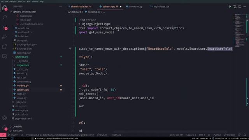Click the open changes icon in editor toolbar

pyautogui.click(x=235, y=7)
